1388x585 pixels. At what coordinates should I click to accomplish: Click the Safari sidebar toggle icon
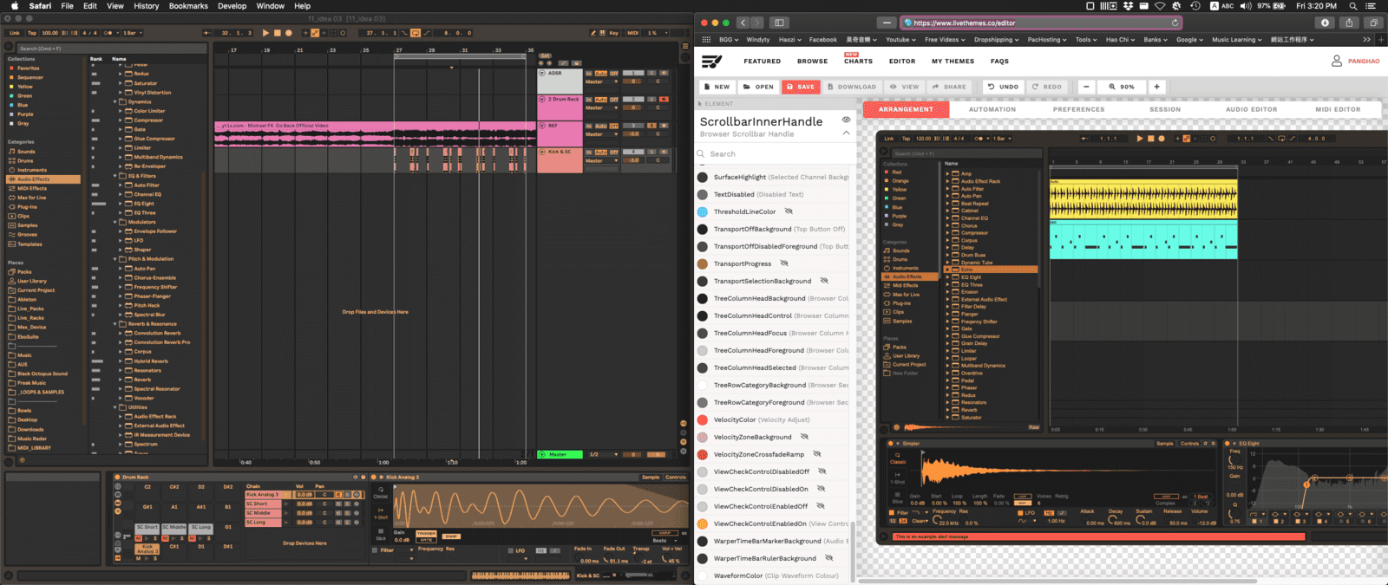point(779,23)
